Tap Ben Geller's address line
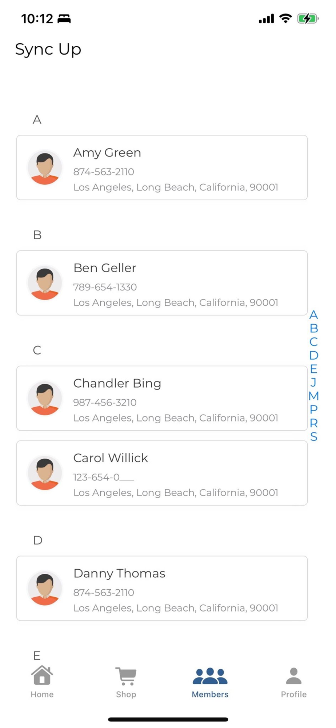 click(176, 302)
